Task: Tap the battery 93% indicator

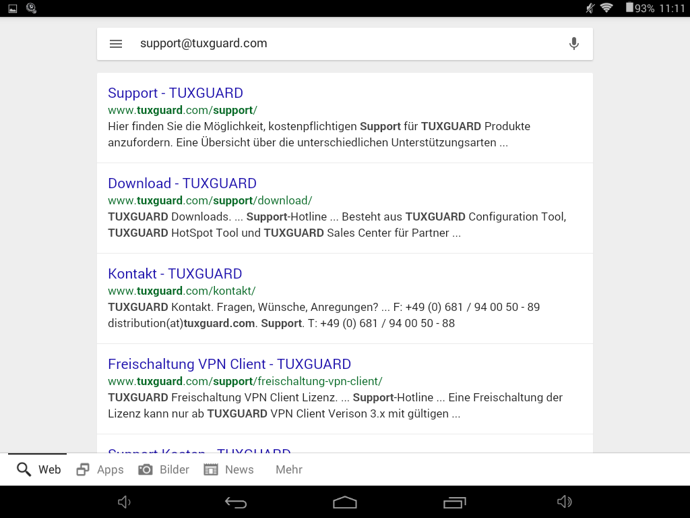Action: (x=640, y=8)
